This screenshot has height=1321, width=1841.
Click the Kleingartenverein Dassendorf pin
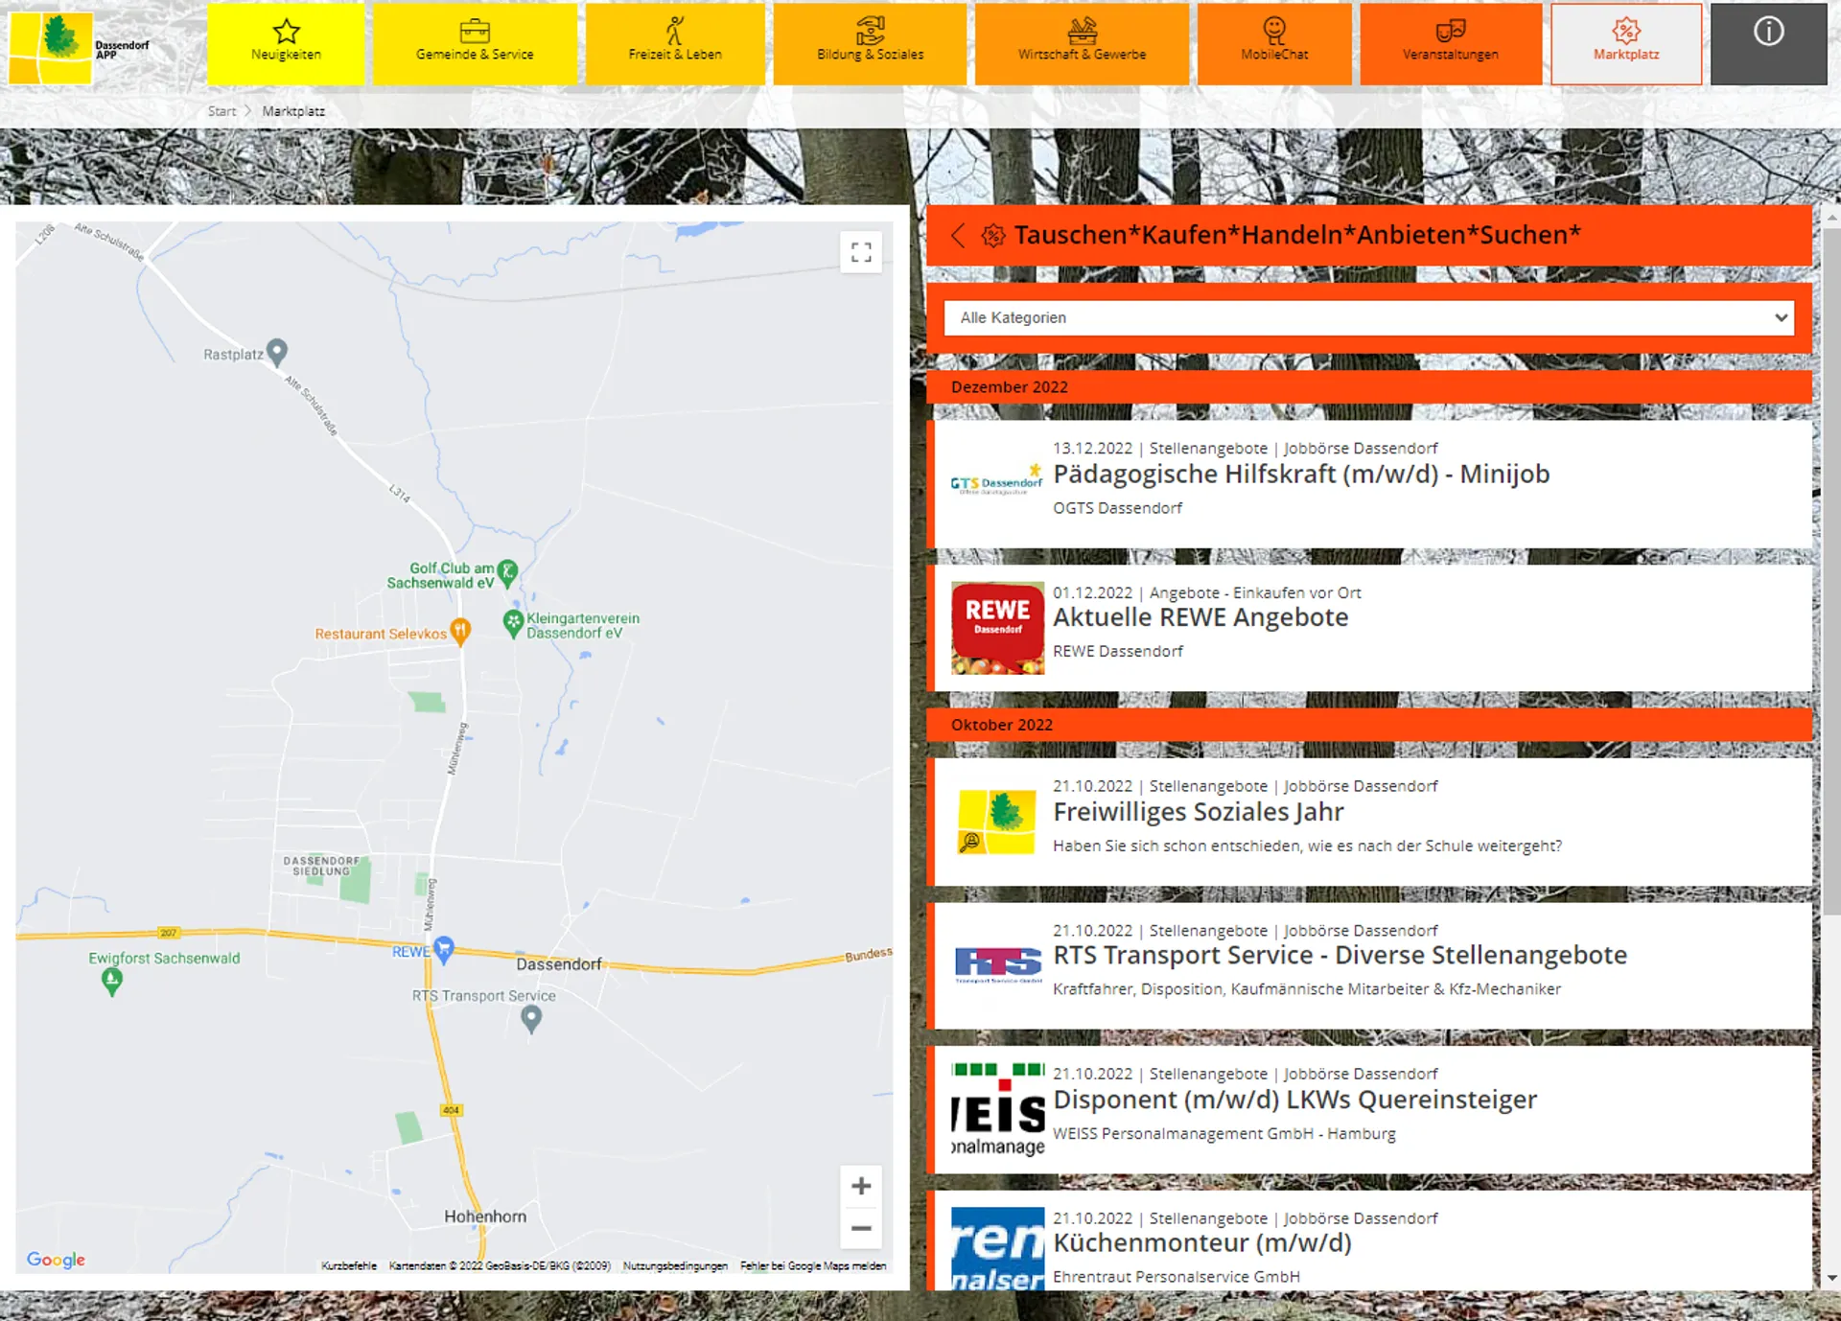513,623
